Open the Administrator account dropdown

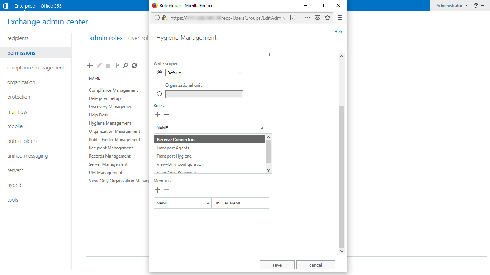[452, 6]
